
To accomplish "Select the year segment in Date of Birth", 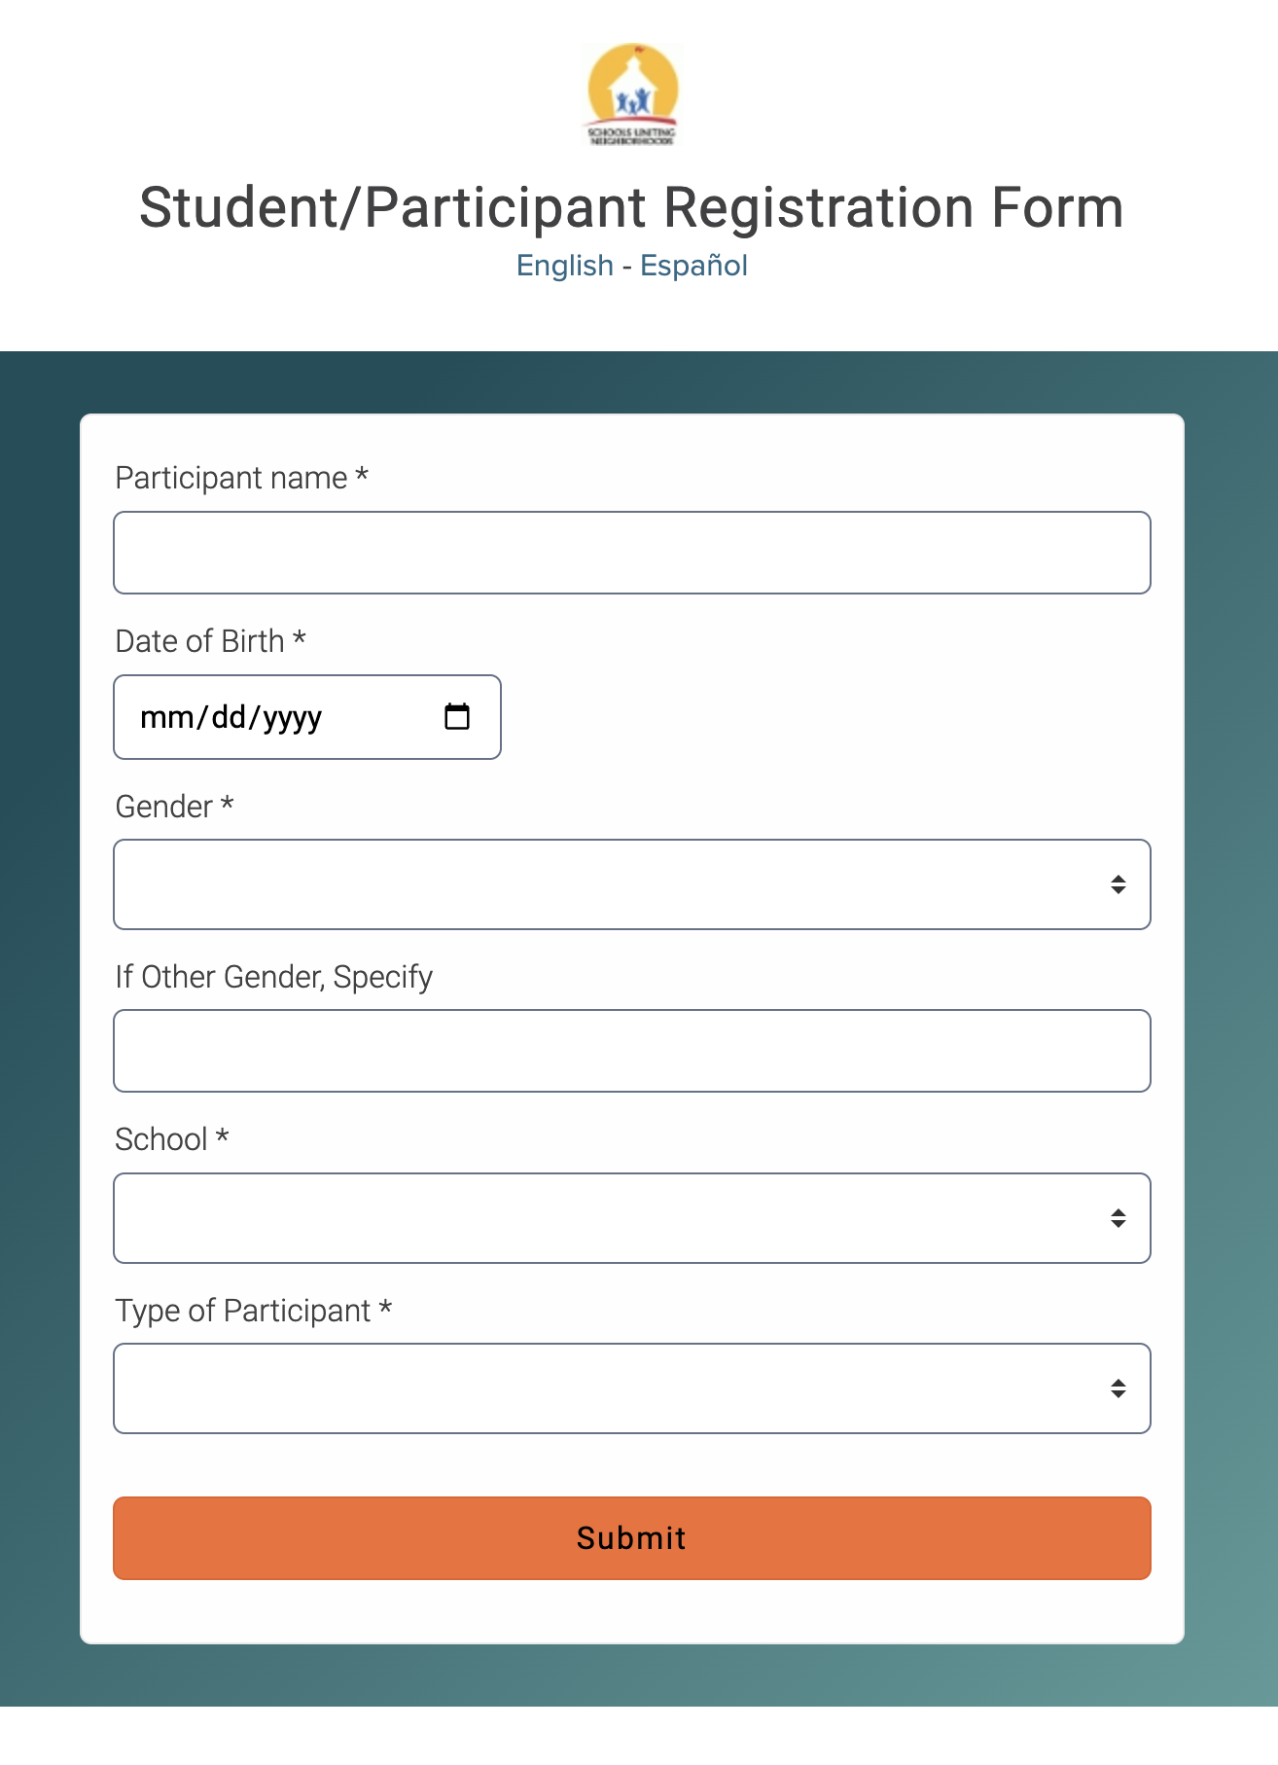I will tap(292, 718).
